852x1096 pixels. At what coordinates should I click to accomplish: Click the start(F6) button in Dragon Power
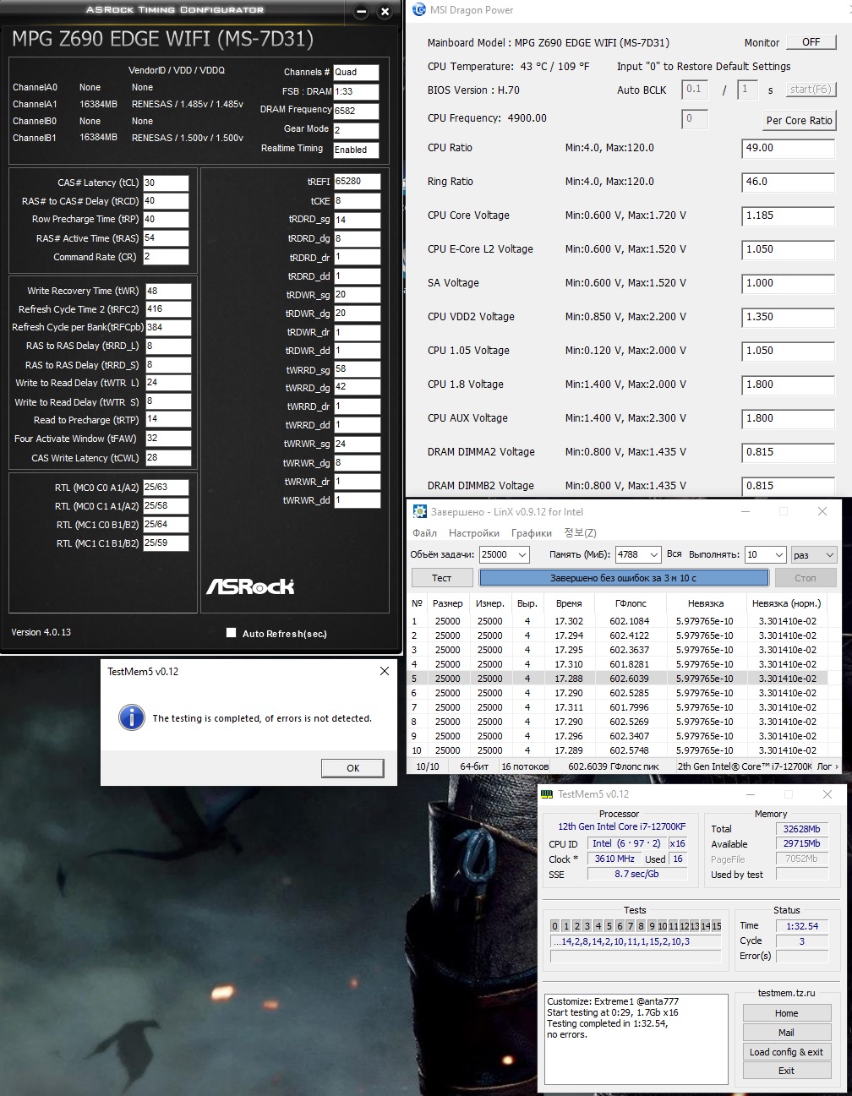pyautogui.click(x=811, y=90)
